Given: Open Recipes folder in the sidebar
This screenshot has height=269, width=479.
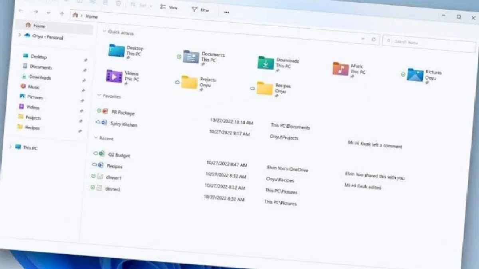Looking at the screenshot, I should pyautogui.click(x=28, y=127).
